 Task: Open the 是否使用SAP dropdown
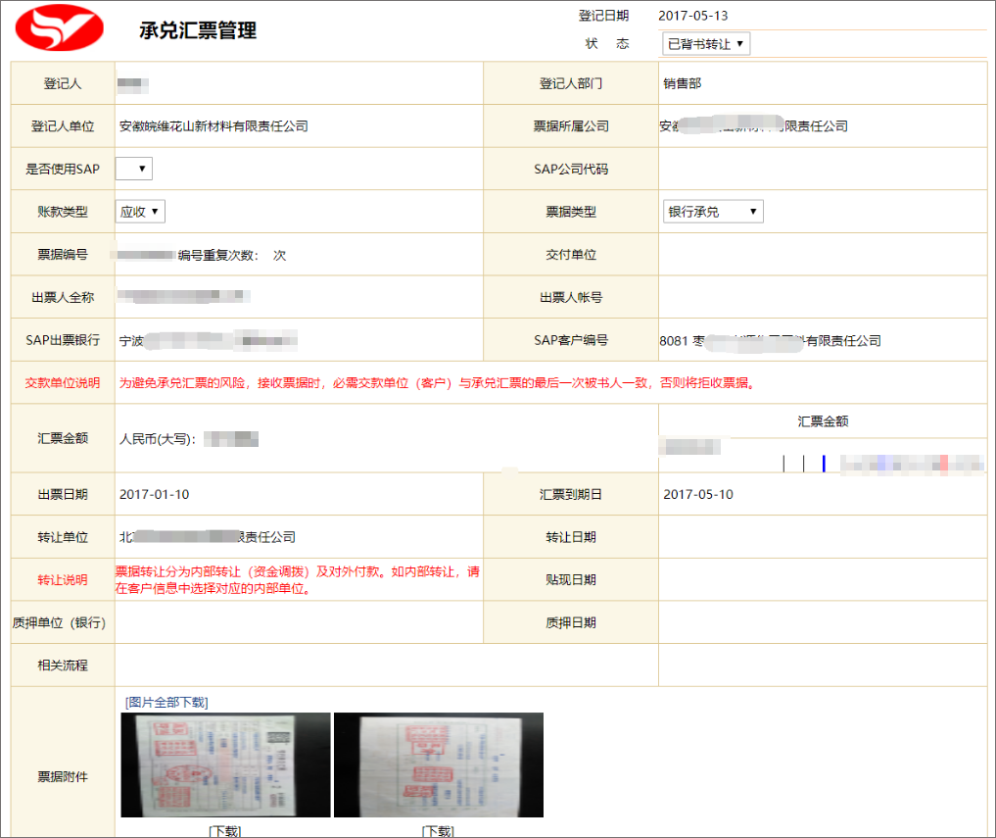134,169
